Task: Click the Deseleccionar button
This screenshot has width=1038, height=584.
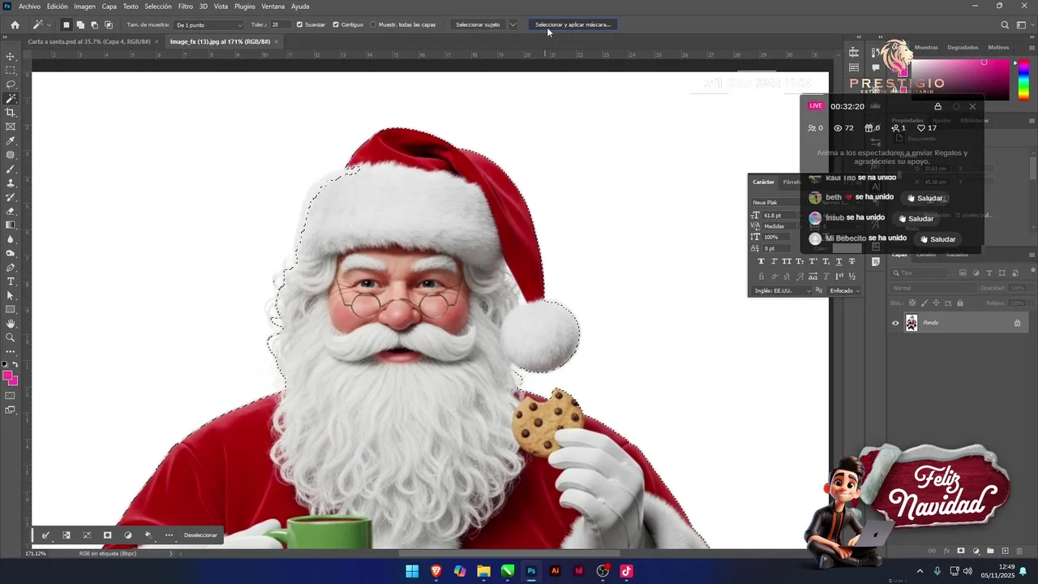Action: [200, 535]
